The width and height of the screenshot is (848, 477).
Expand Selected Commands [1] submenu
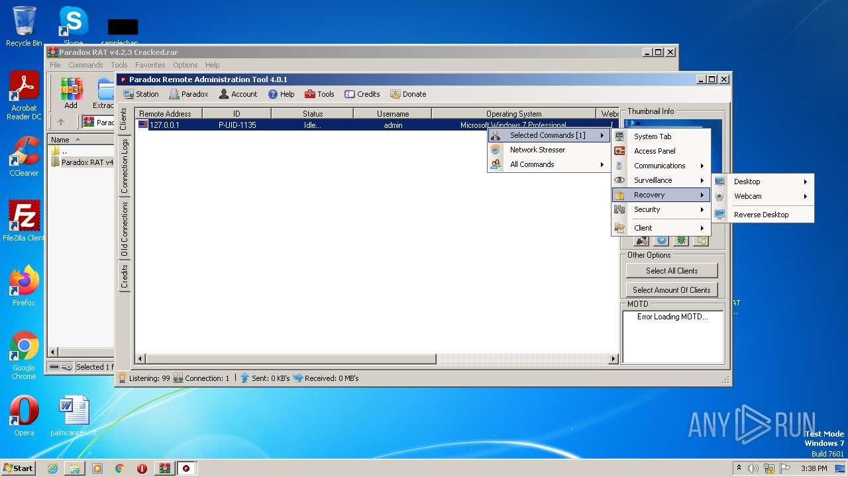[549, 135]
